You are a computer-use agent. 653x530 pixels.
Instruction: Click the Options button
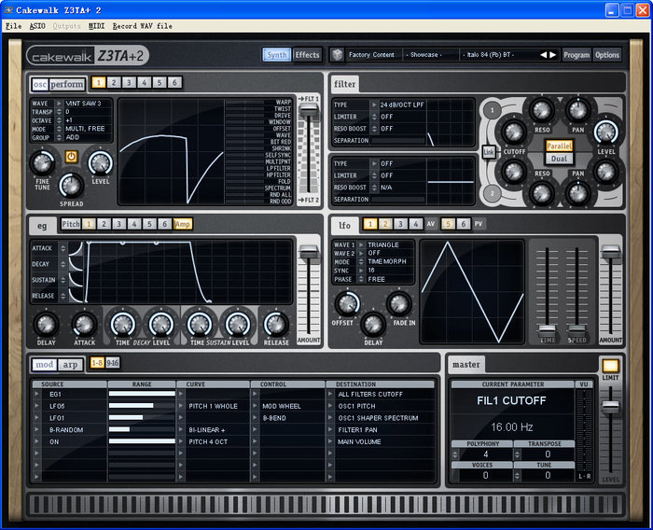607,55
